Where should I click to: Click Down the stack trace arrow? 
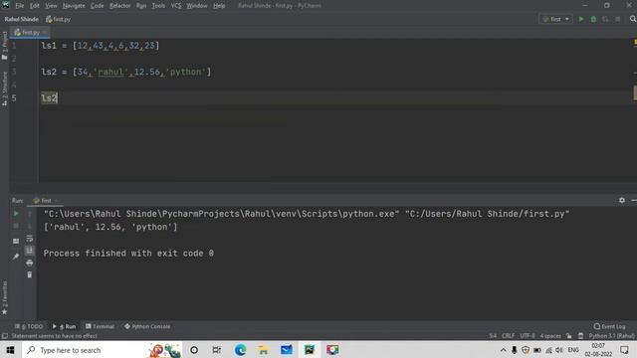click(29, 226)
